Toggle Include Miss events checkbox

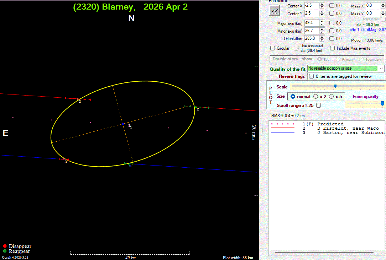click(332, 48)
